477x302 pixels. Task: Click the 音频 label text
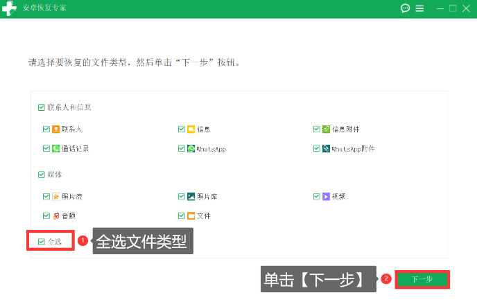click(x=69, y=216)
